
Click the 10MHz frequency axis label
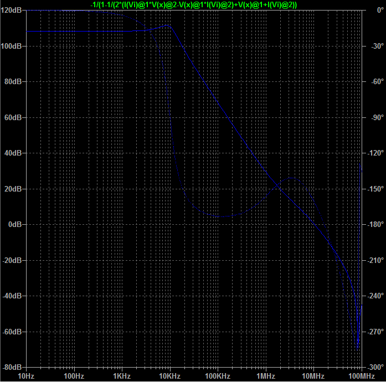(x=313, y=376)
